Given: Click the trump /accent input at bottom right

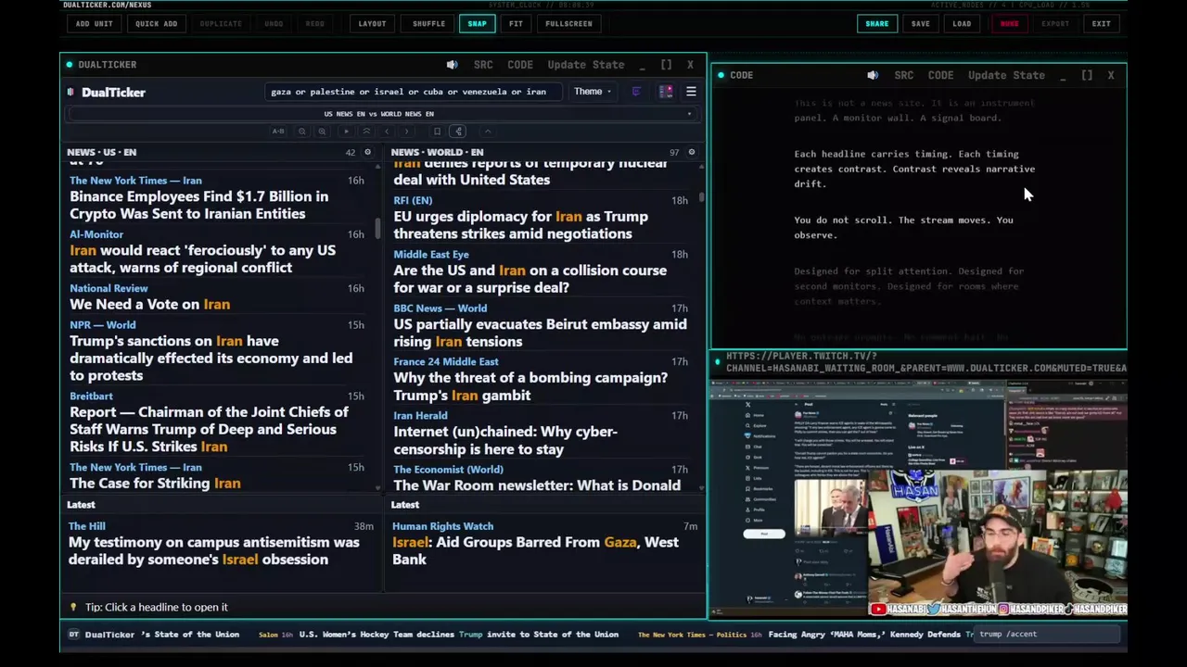Looking at the screenshot, I should 1048,635.
